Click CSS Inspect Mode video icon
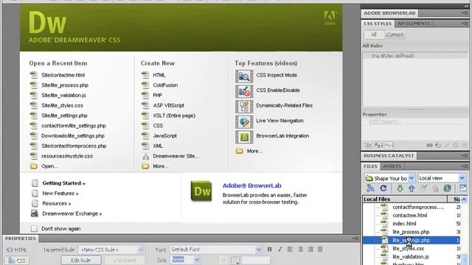This screenshot has width=472, height=265. click(244, 76)
